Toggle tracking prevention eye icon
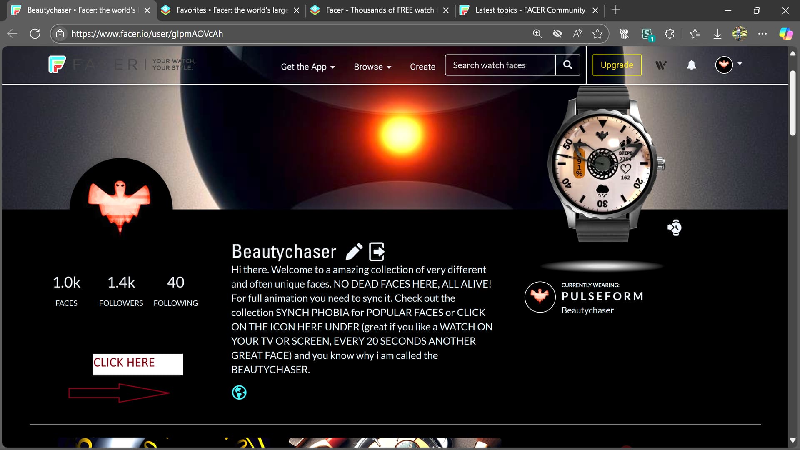The width and height of the screenshot is (800, 450). pyautogui.click(x=557, y=34)
